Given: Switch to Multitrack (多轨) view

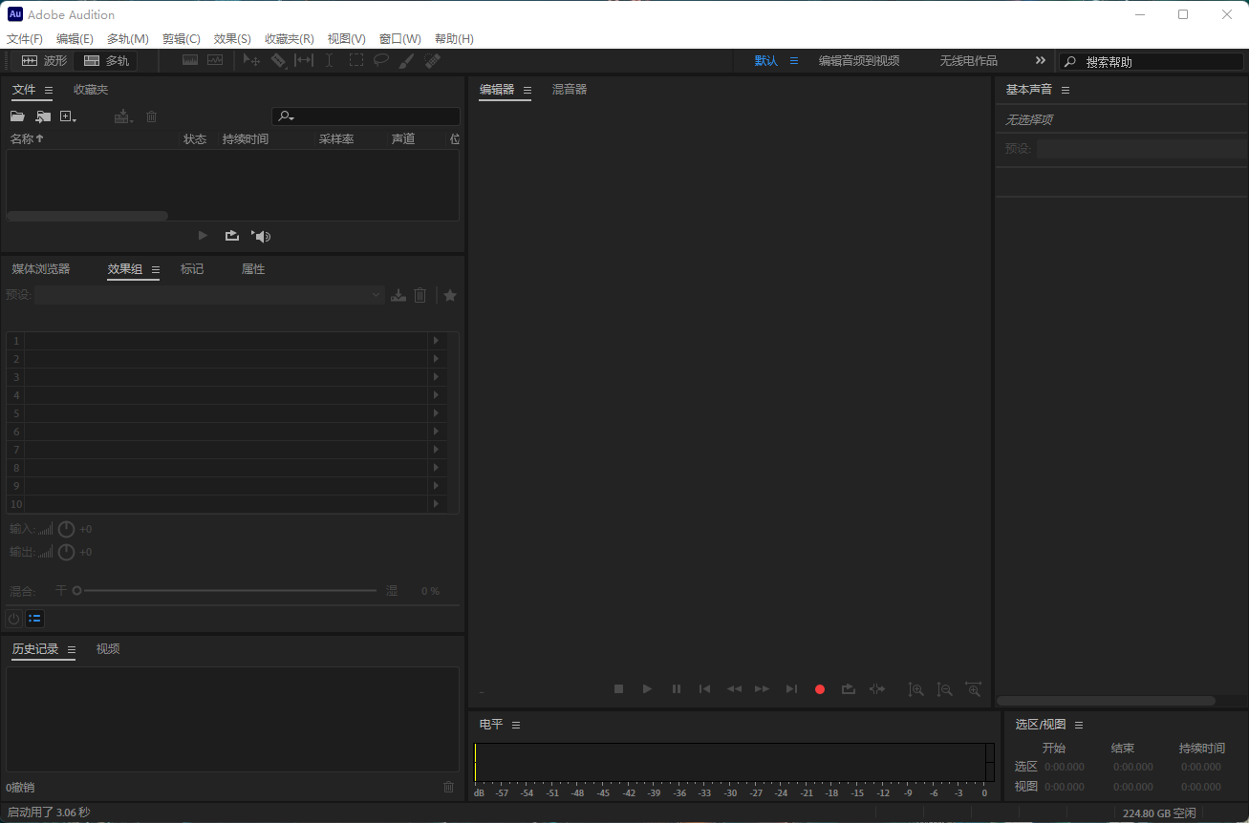Looking at the screenshot, I should coord(106,60).
